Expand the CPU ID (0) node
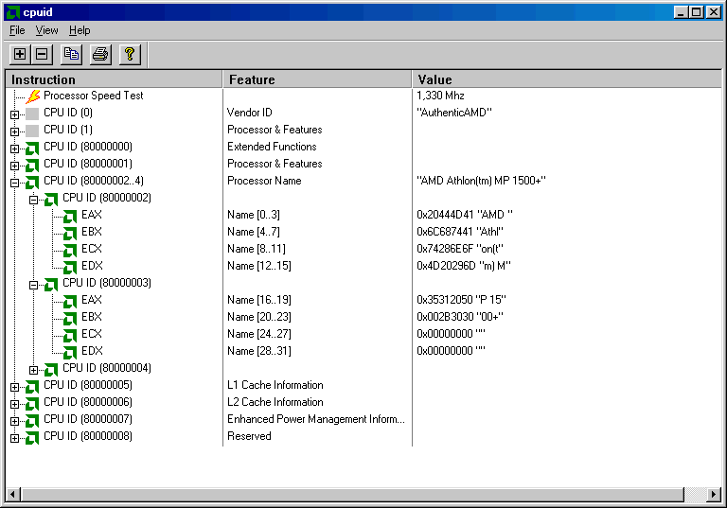The image size is (727, 508). [x=15, y=114]
